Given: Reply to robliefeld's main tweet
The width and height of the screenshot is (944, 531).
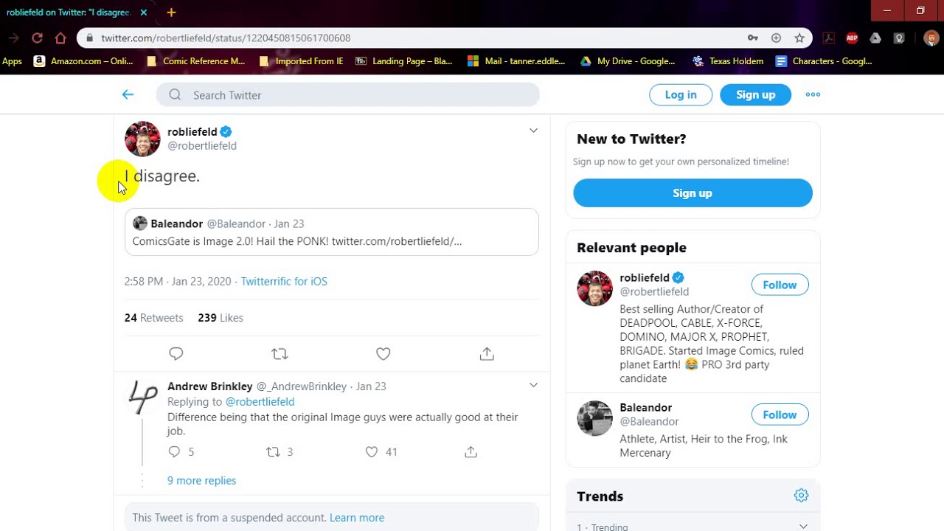Looking at the screenshot, I should pyautogui.click(x=176, y=354).
